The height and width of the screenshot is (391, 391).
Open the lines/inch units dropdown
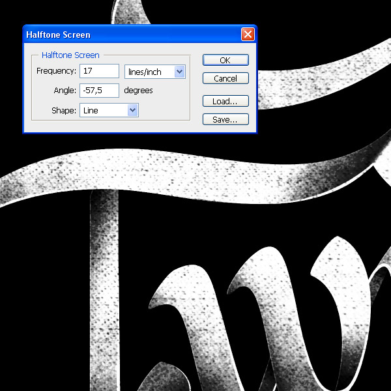coord(155,72)
